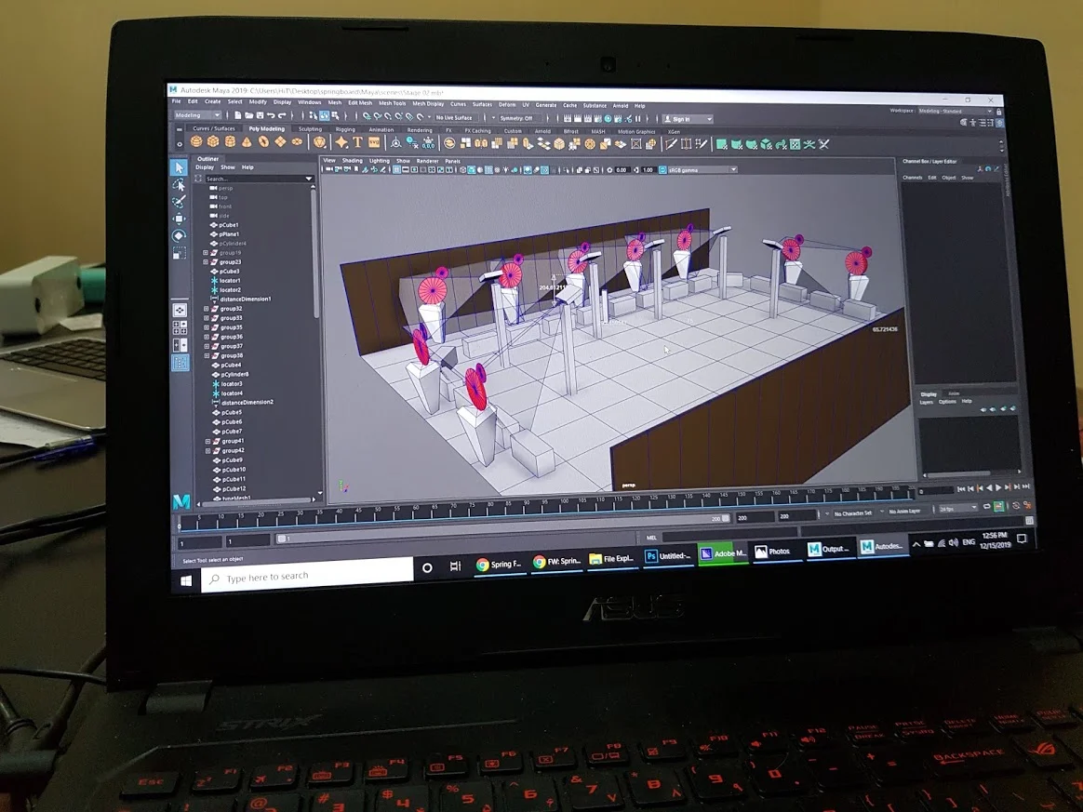Create a polygon cube from shelf
Screen dimensions: 1083x812
(213, 141)
